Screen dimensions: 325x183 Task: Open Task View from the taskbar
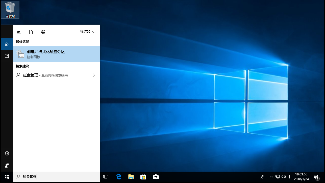coord(106,177)
